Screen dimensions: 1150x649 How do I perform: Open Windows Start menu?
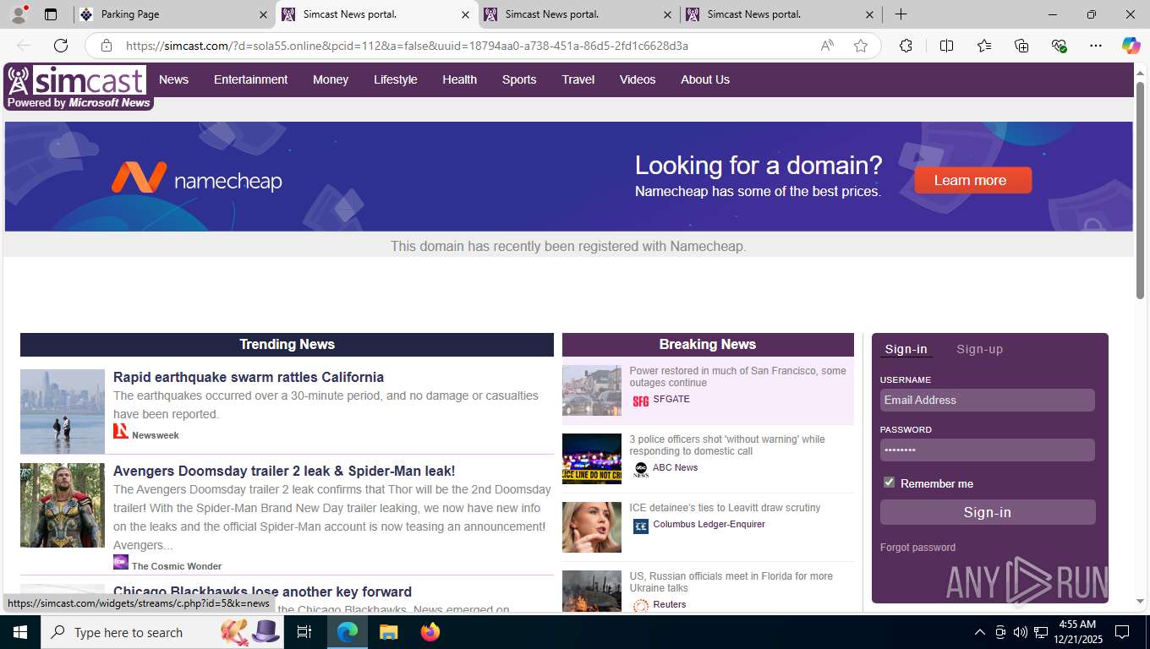(x=19, y=632)
